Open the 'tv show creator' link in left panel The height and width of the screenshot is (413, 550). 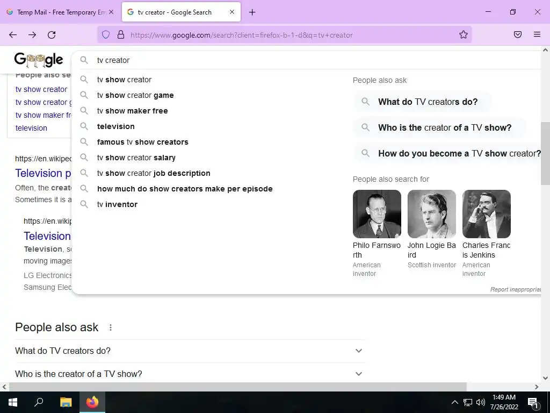(x=41, y=89)
